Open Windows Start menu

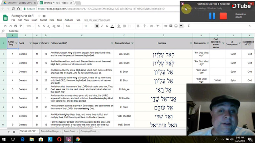point(4,139)
